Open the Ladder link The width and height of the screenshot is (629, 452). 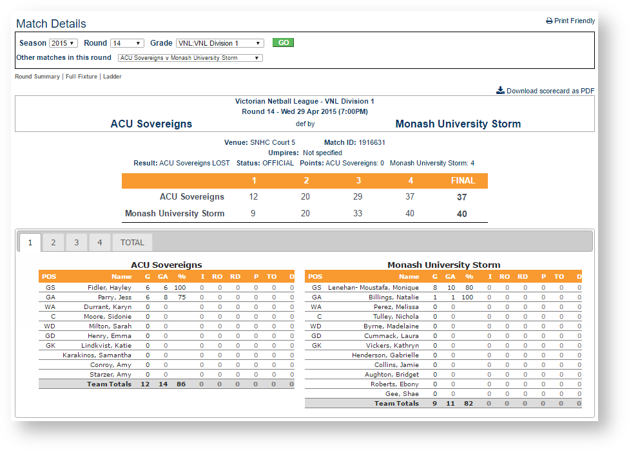pyautogui.click(x=112, y=77)
